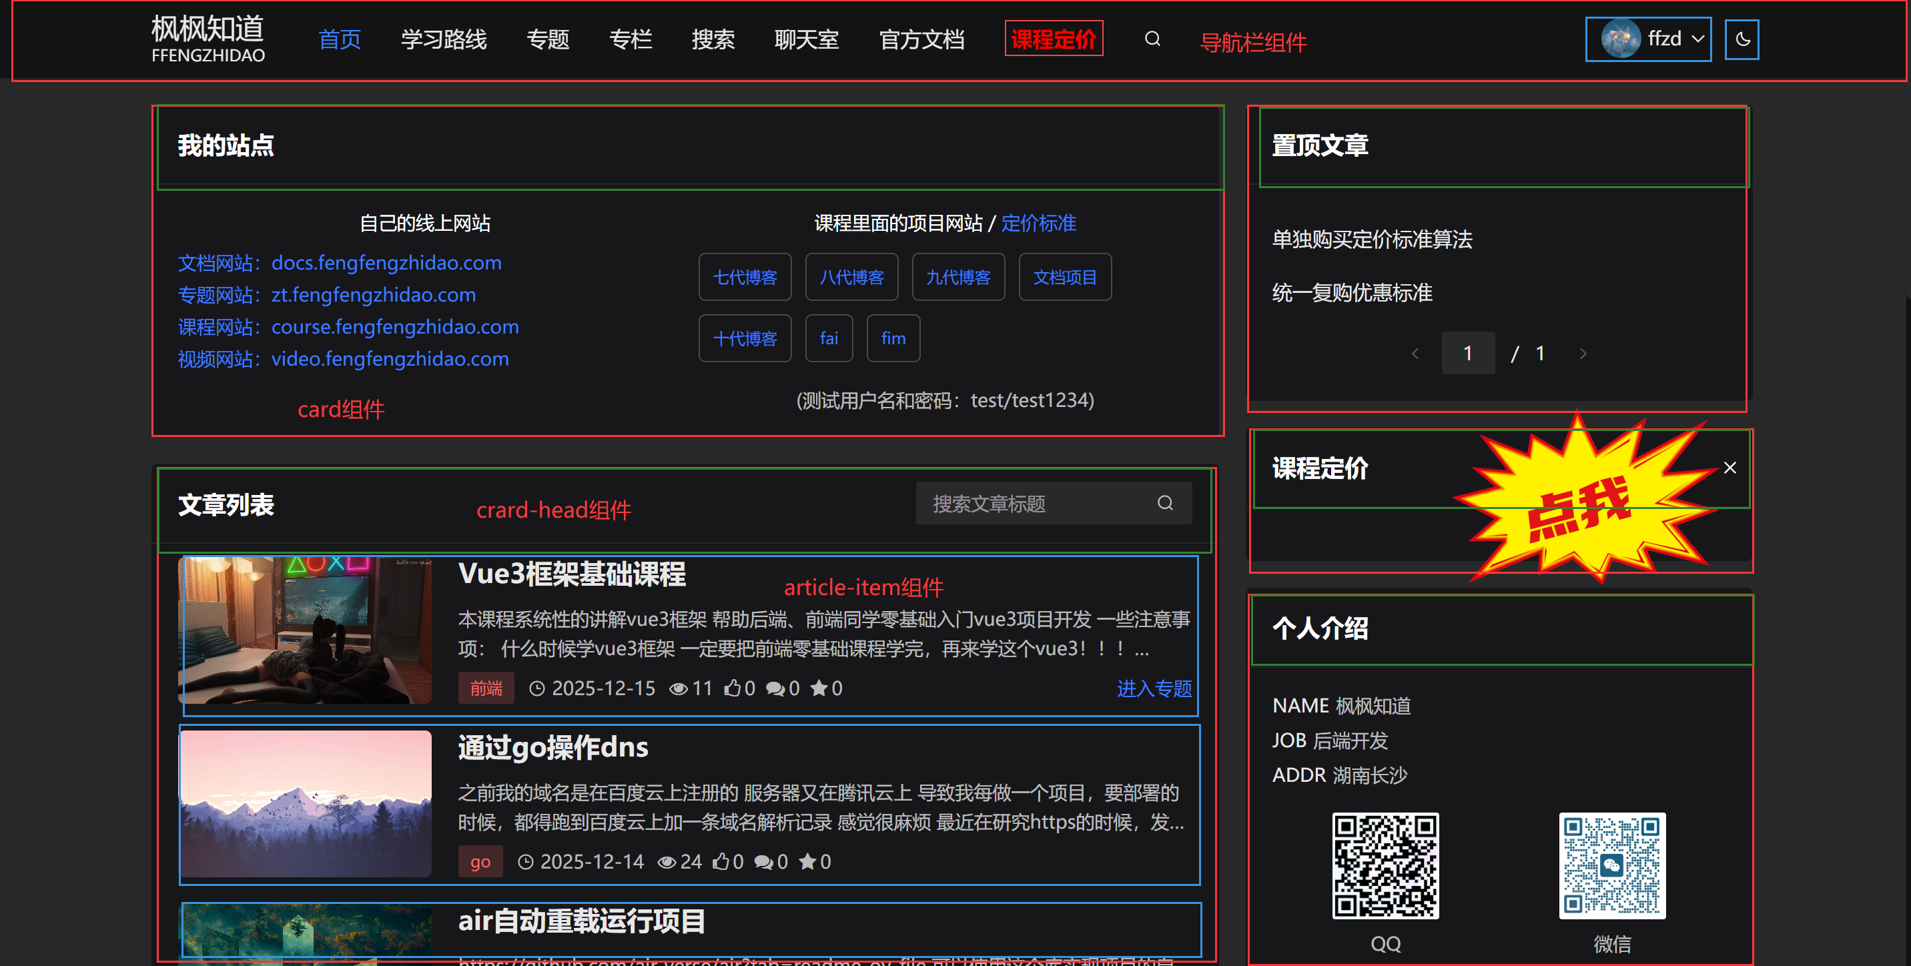Open 学习路线 in the navigation bar

pyautogui.click(x=443, y=39)
